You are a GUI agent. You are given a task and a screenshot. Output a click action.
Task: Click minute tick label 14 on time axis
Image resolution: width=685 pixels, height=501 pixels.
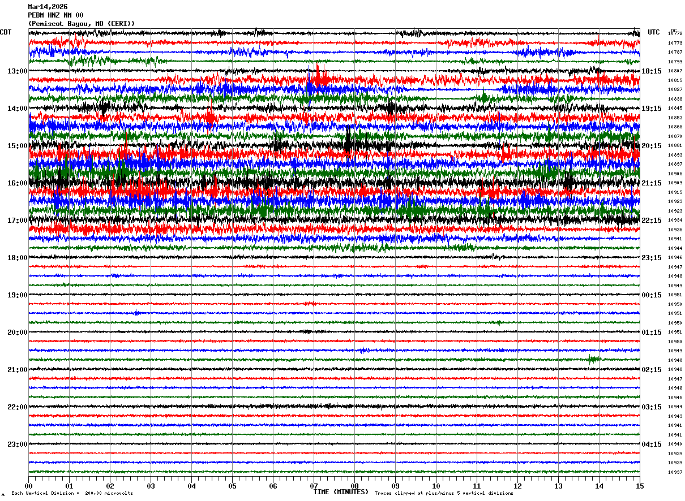(599, 486)
